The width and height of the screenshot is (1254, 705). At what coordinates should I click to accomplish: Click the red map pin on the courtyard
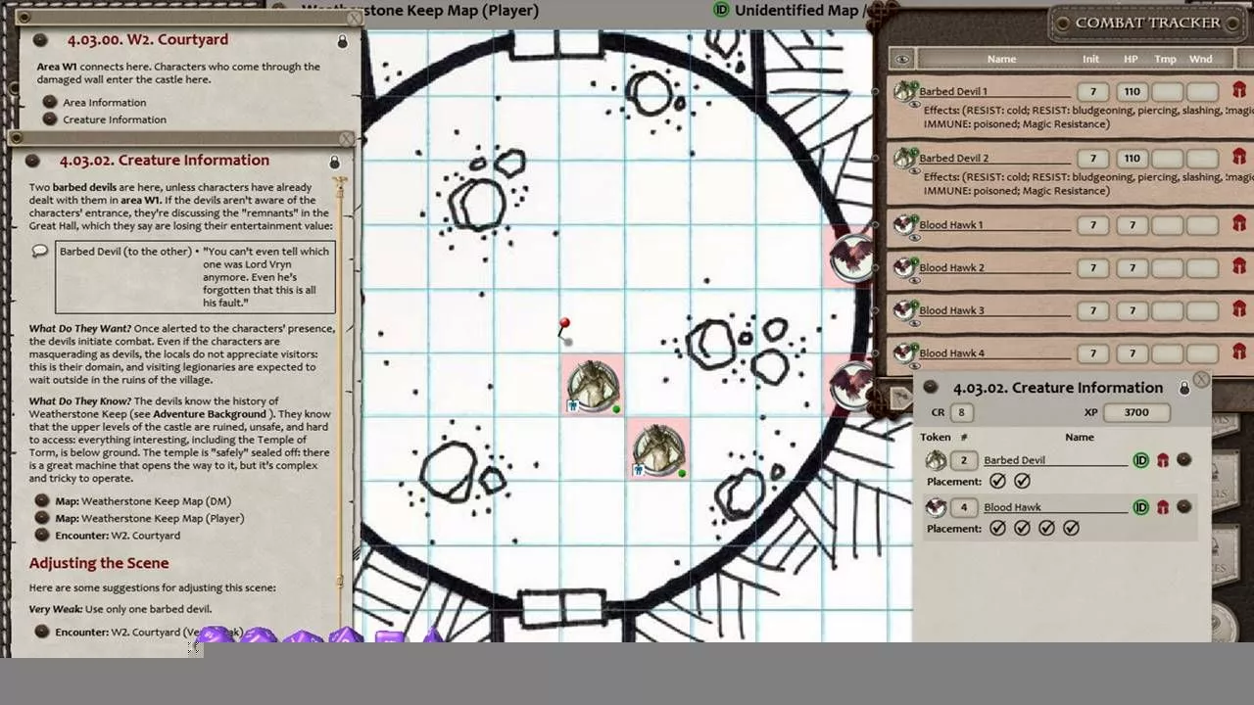564,328
